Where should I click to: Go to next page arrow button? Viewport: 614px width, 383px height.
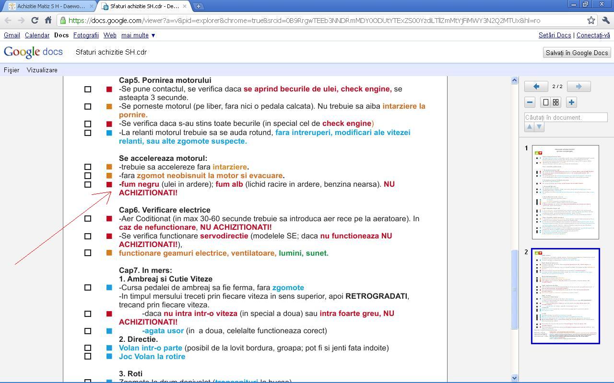[x=579, y=87]
